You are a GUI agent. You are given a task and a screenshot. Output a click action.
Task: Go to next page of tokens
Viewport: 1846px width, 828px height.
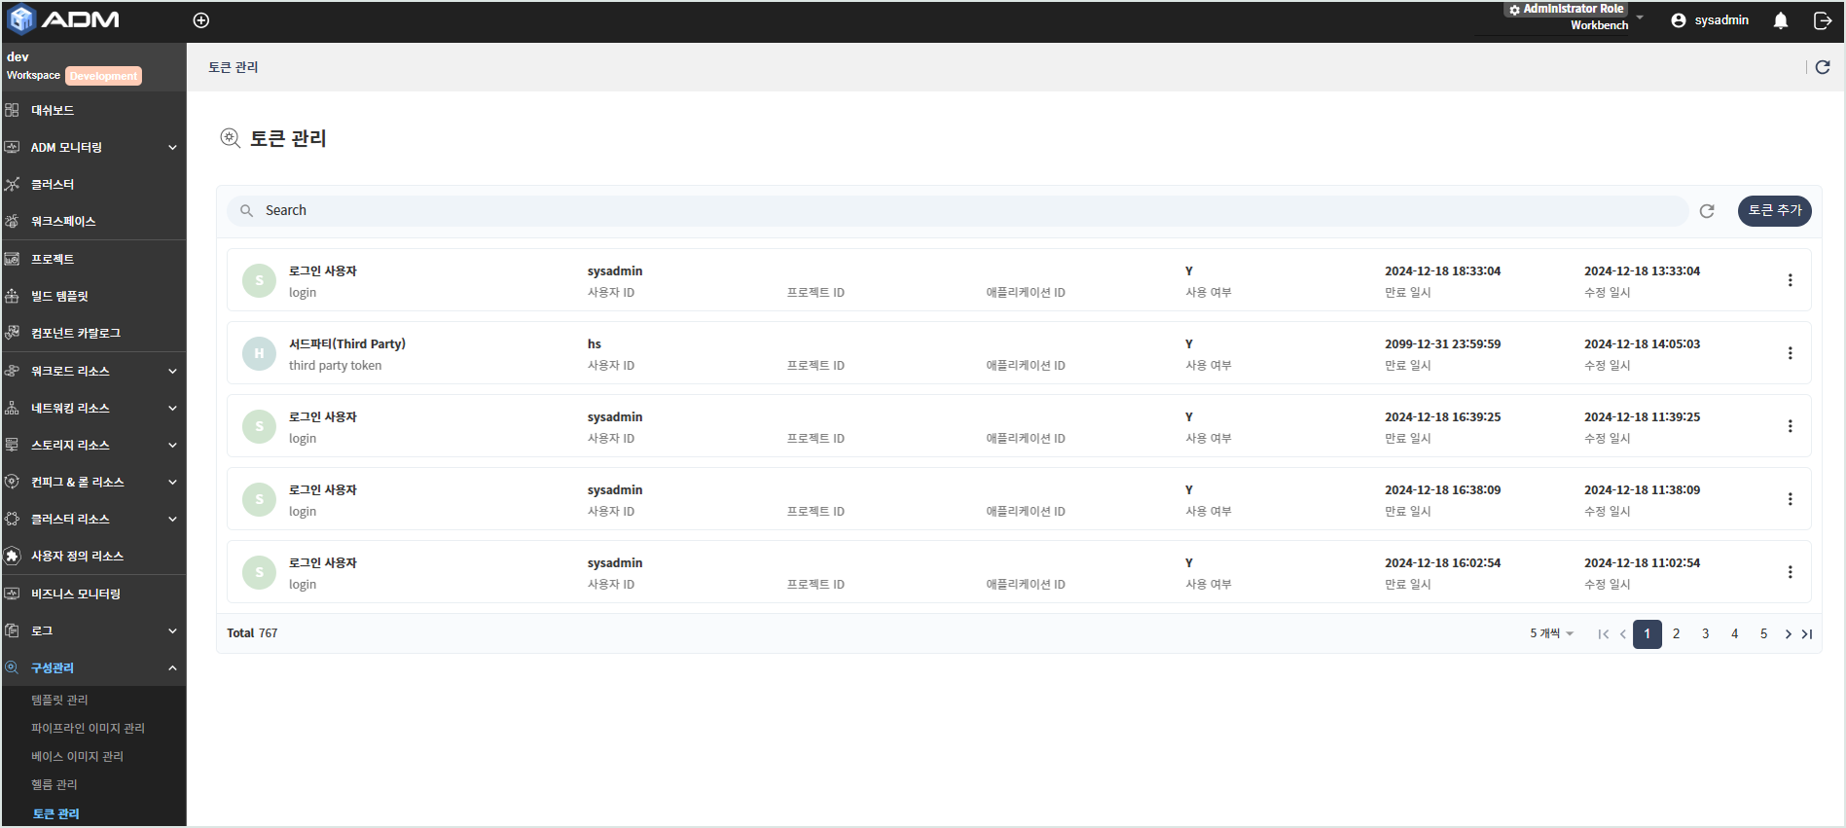pos(1788,634)
